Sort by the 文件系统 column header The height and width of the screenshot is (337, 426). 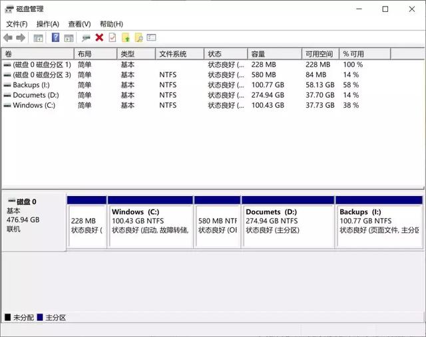(x=180, y=54)
